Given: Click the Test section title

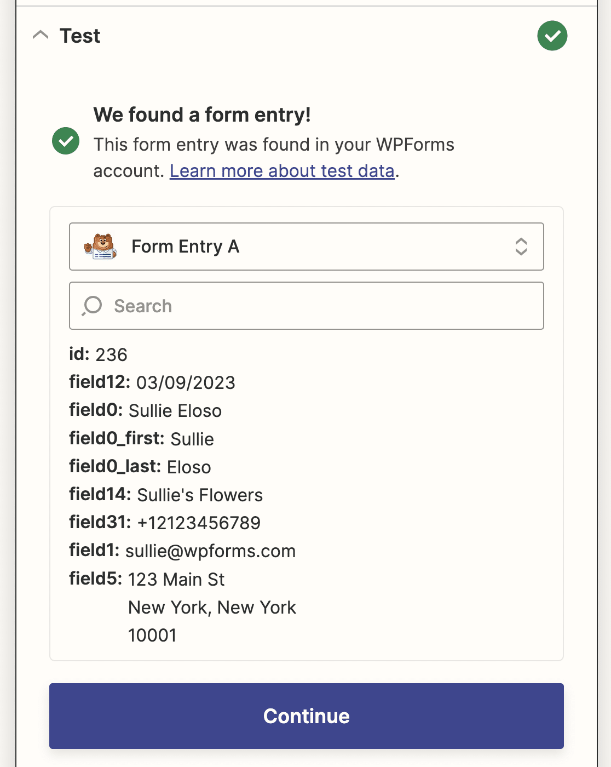Looking at the screenshot, I should coord(80,36).
